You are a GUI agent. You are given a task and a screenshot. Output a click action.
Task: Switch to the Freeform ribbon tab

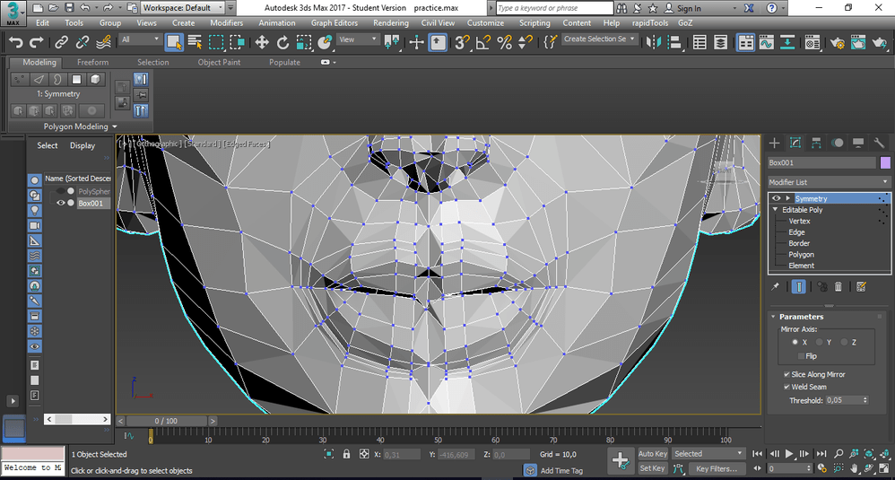pyautogui.click(x=92, y=63)
